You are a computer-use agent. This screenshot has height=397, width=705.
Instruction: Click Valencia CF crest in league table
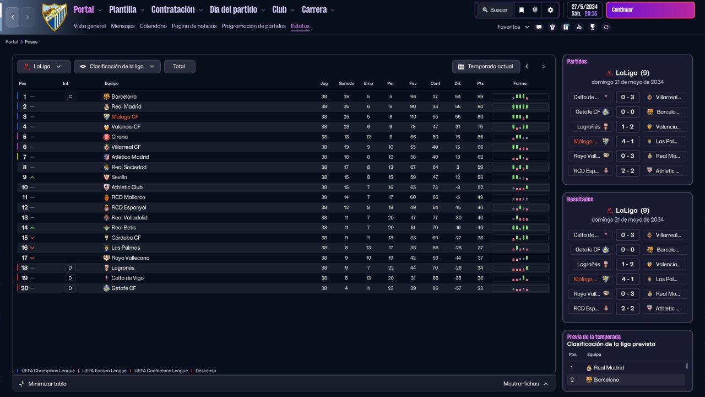(107, 127)
